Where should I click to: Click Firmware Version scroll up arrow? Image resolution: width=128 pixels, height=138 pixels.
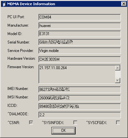coord(118,68)
